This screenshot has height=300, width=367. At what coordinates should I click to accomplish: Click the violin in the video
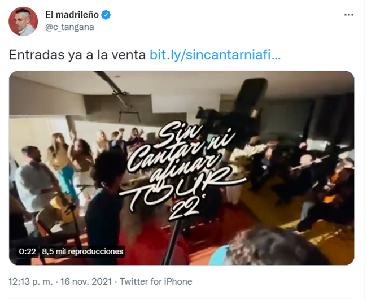[x=335, y=185]
